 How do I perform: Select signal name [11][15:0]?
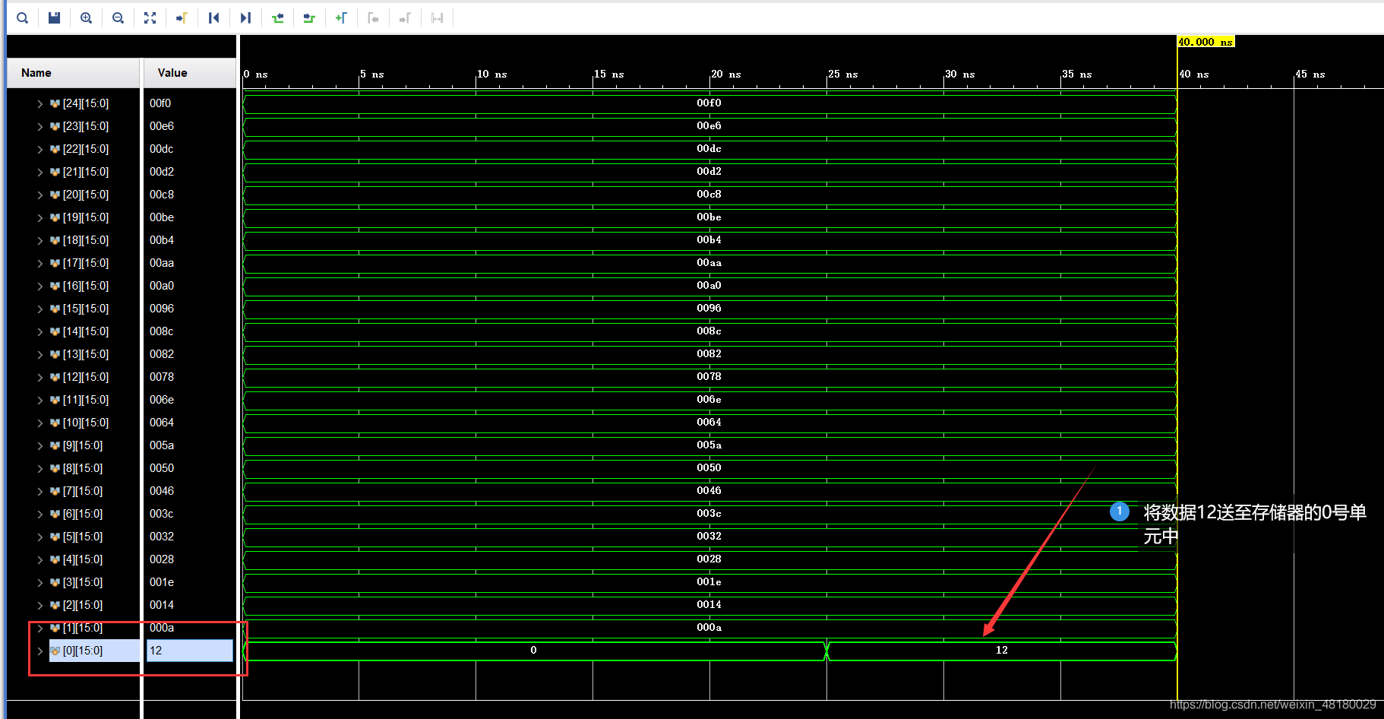point(86,400)
